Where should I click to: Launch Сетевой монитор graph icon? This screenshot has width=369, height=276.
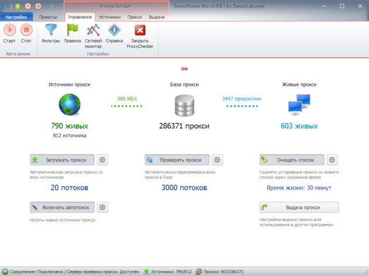coord(93,30)
